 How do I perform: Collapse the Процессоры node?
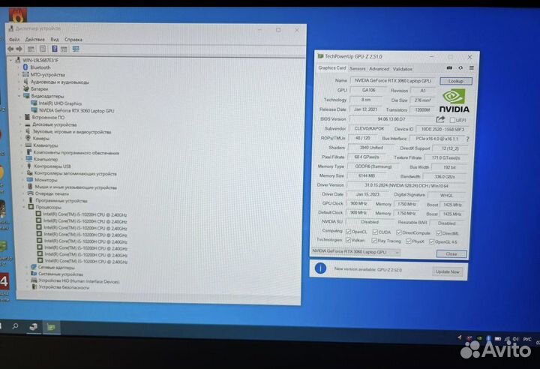pyautogui.click(x=24, y=207)
